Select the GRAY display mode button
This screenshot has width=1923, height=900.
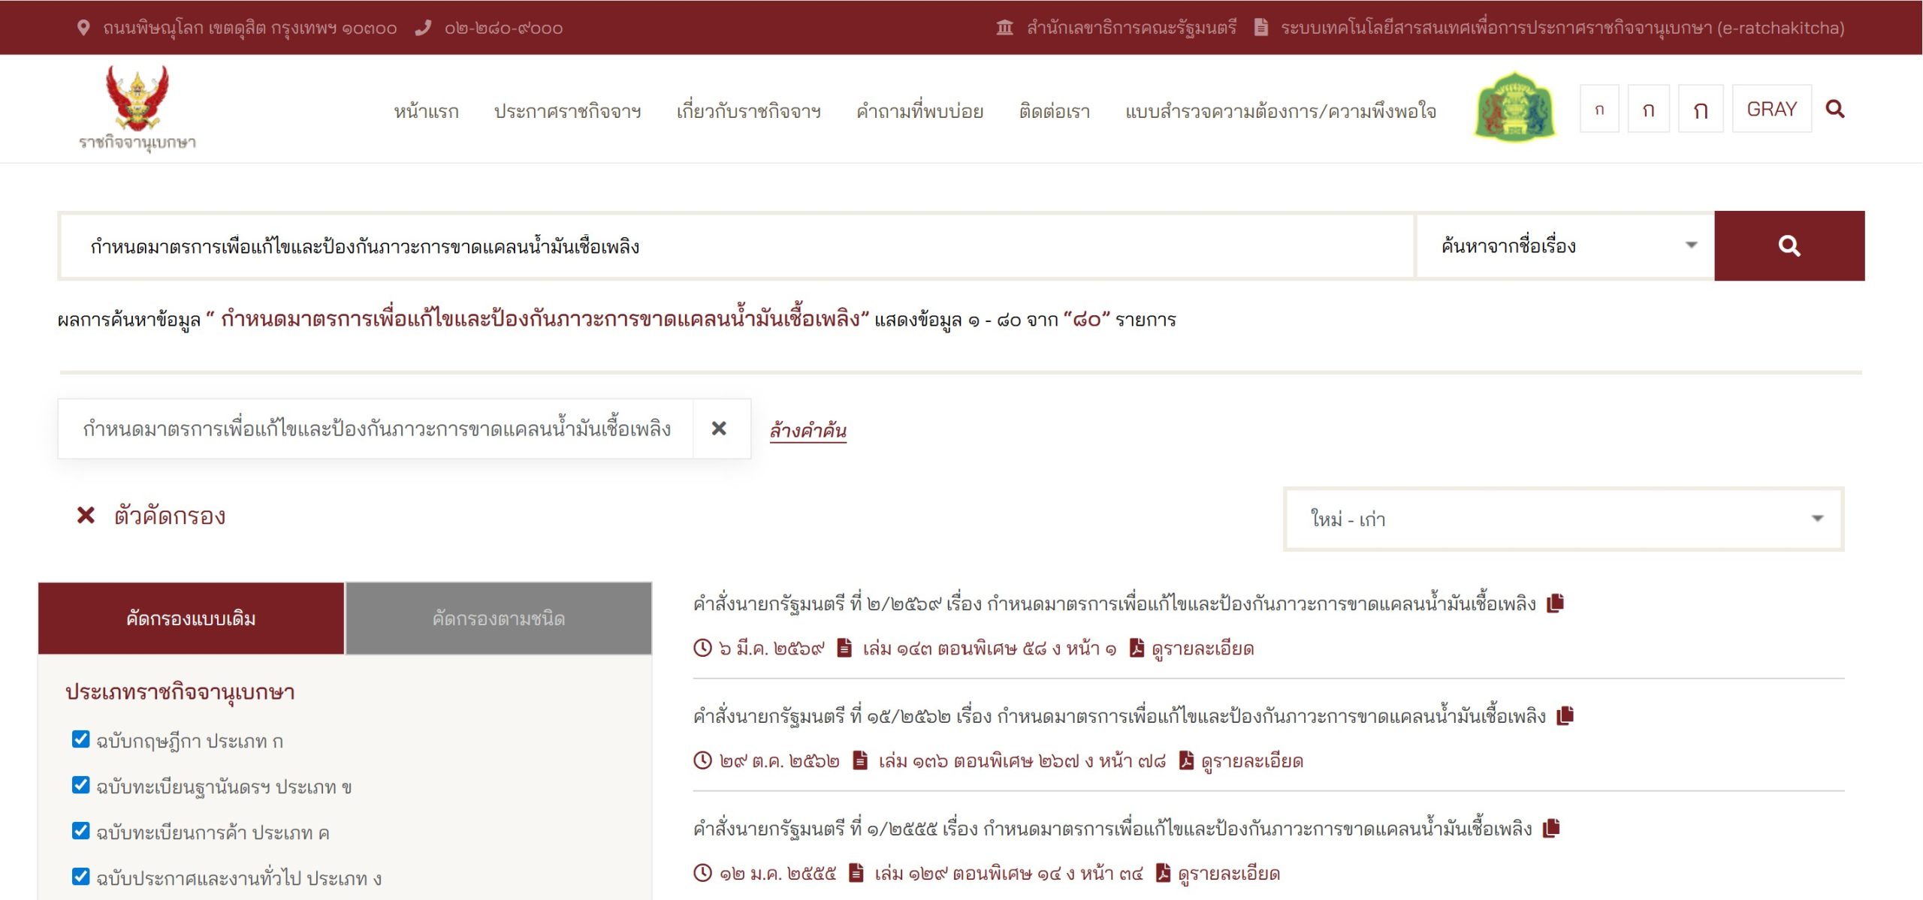(1772, 109)
